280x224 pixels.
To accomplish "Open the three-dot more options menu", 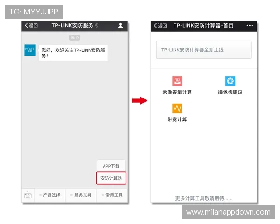I will click(250, 26).
